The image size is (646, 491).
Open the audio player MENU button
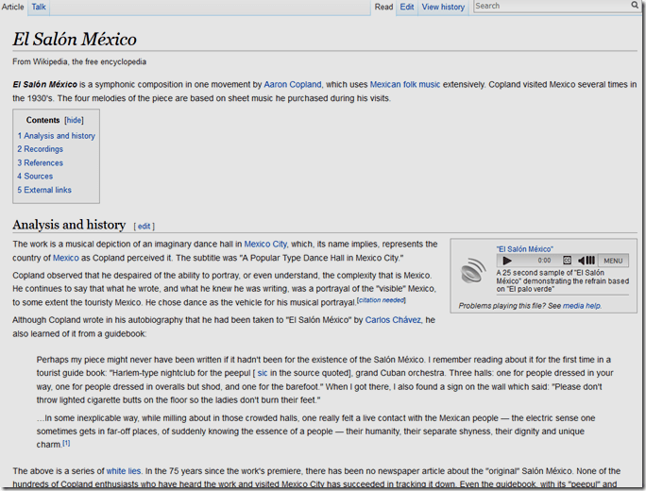point(613,261)
